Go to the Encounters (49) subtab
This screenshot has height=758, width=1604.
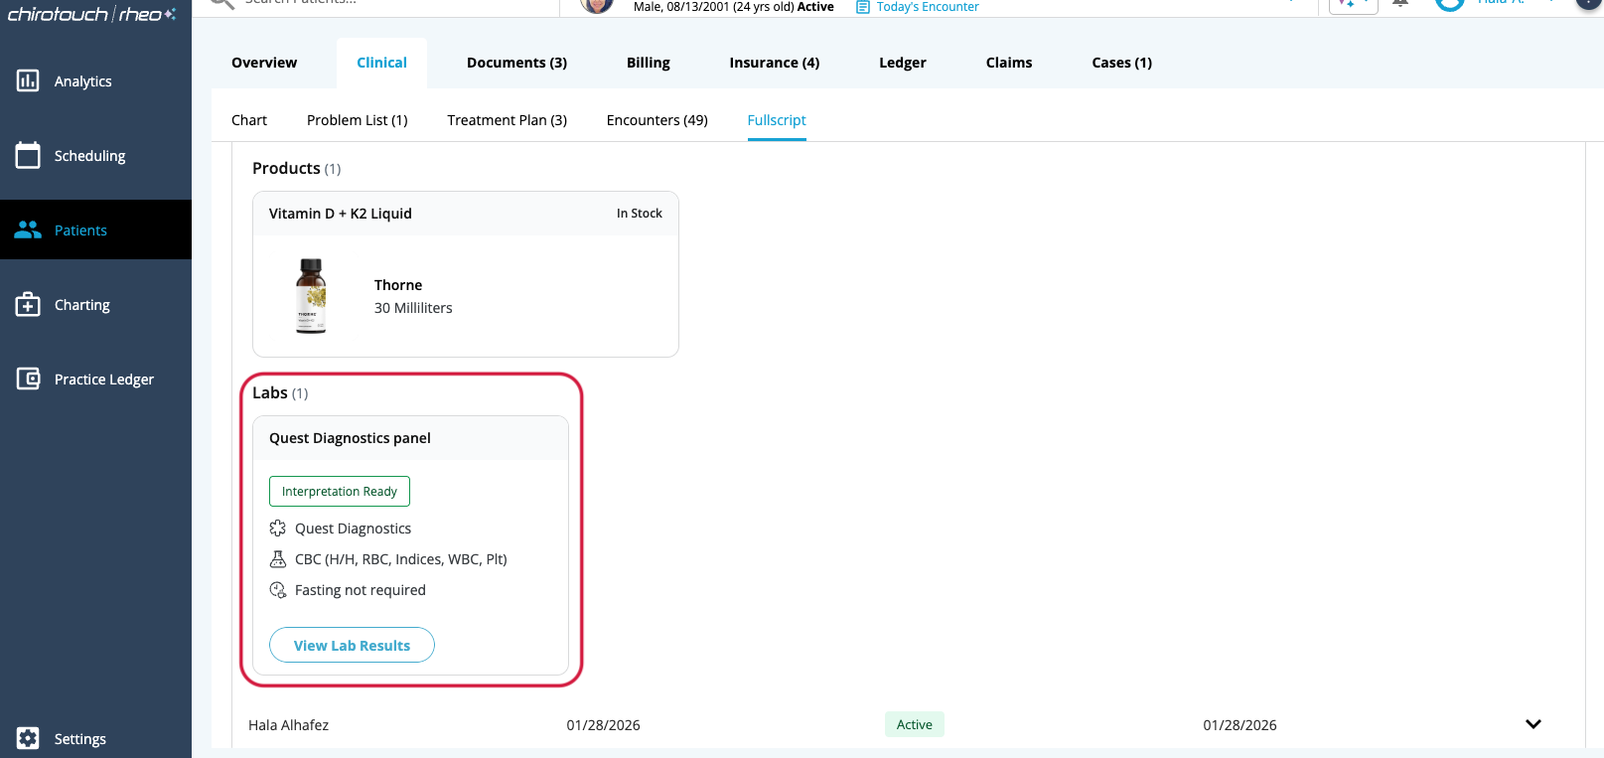[x=656, y=120]
